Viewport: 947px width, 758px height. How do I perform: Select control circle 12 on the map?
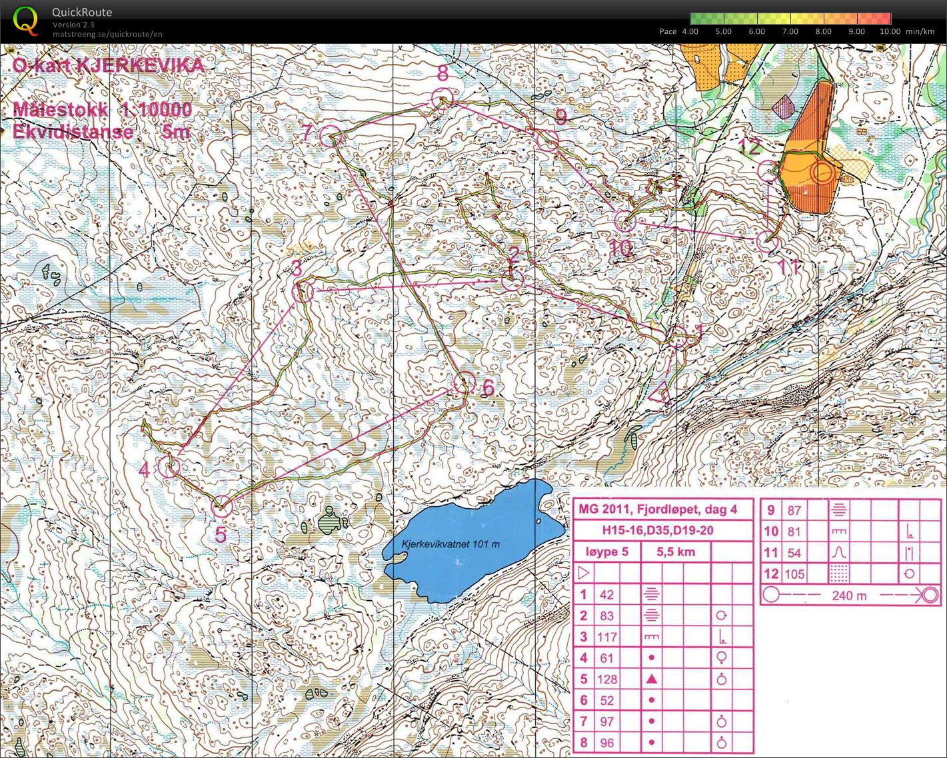pyautogui.click(x=769, y=171)
